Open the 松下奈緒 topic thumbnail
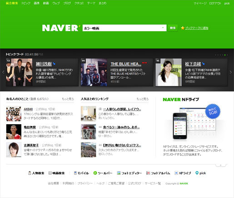234x198 pixels. click(x=169, y=72)
